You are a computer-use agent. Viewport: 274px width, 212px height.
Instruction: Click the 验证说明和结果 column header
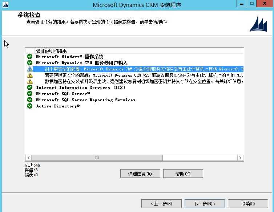pos(139,51)
